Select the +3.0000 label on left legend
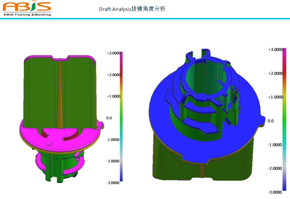 point(113,53)
